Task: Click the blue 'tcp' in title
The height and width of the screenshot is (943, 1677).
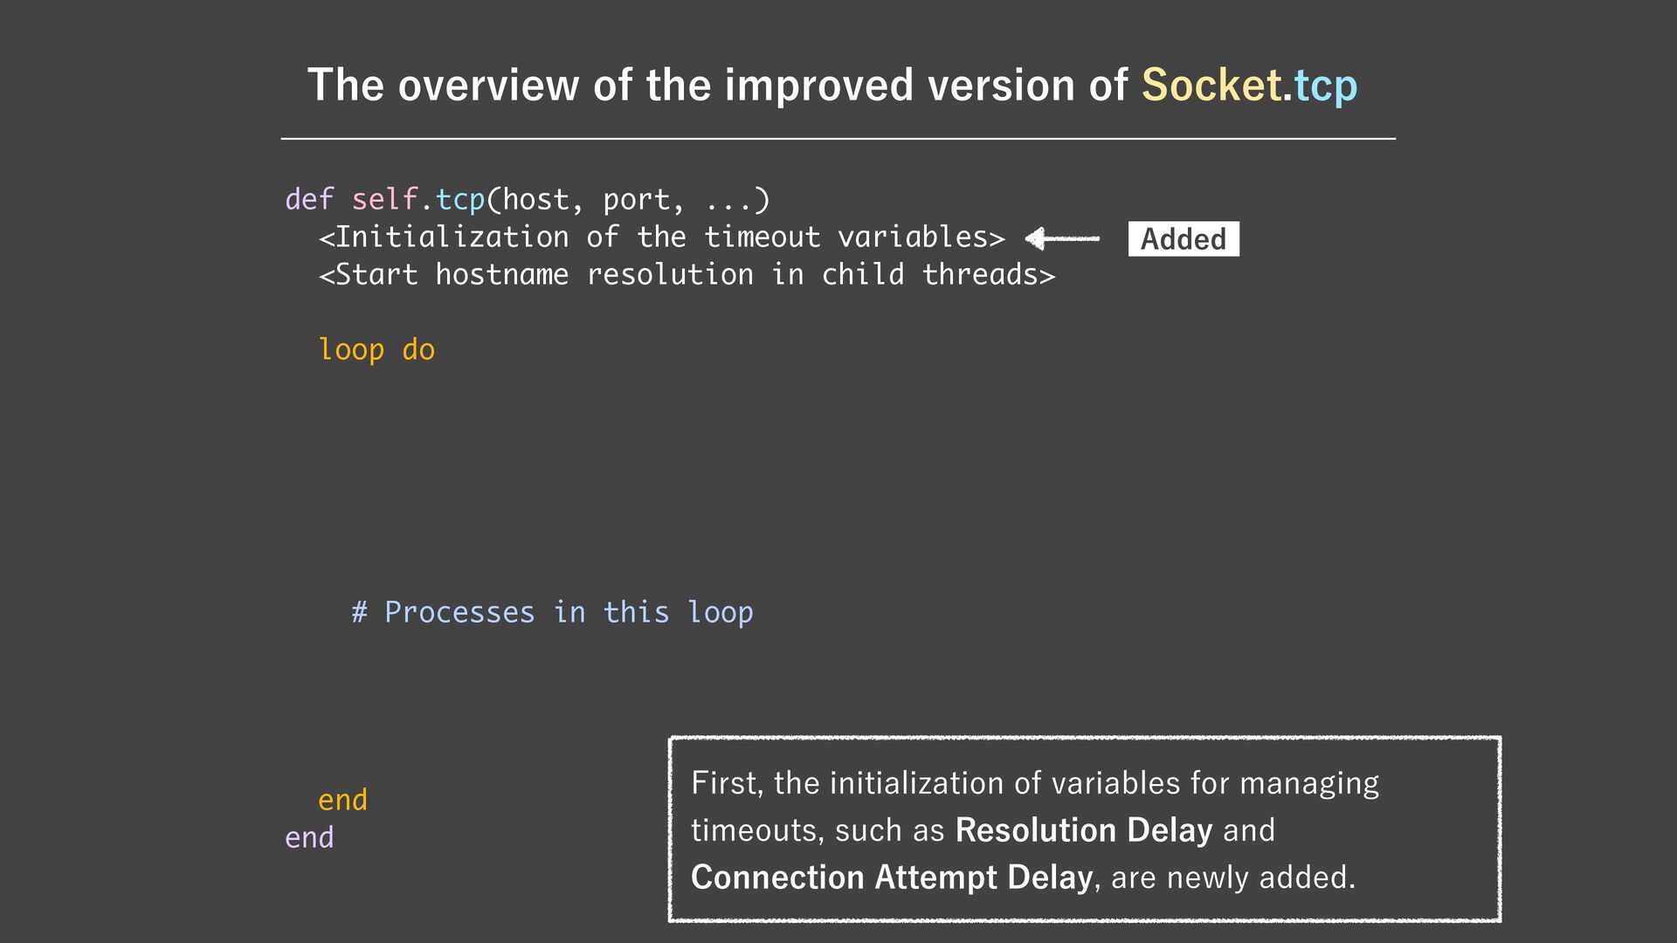Action: (1325, 86)
